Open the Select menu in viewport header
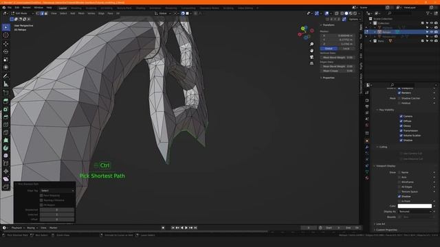Screen dimensions: 440x247 click(x=63, y=13)
